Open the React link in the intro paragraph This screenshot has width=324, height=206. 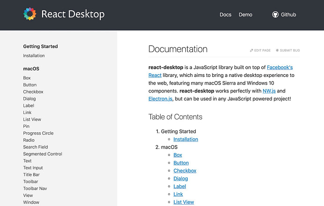click(x=155, y=76)
